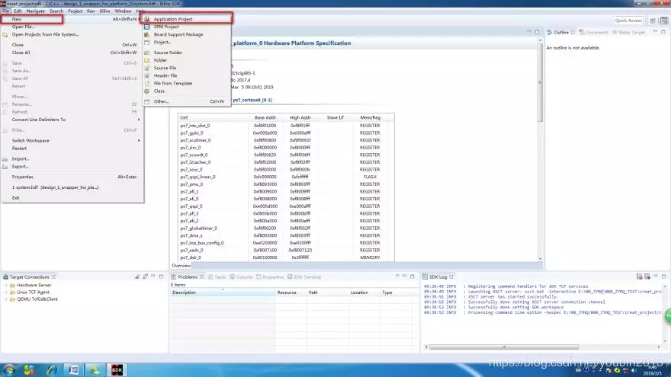Expand the Hardware Server tree node
671x377 pixels.
click(6, 285)
